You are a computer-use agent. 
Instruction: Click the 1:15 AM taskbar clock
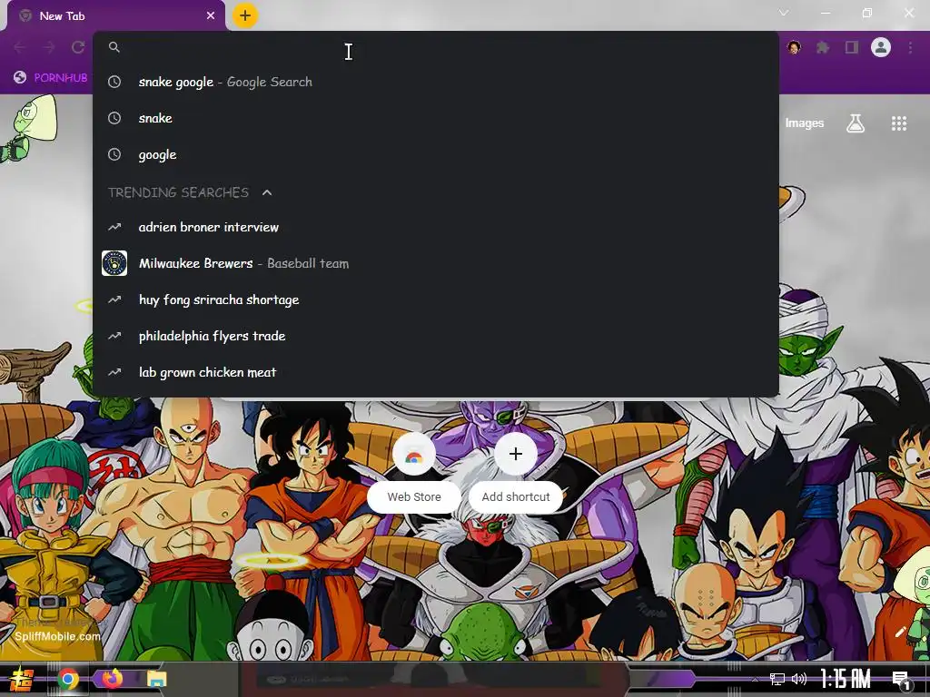(846, 679)
